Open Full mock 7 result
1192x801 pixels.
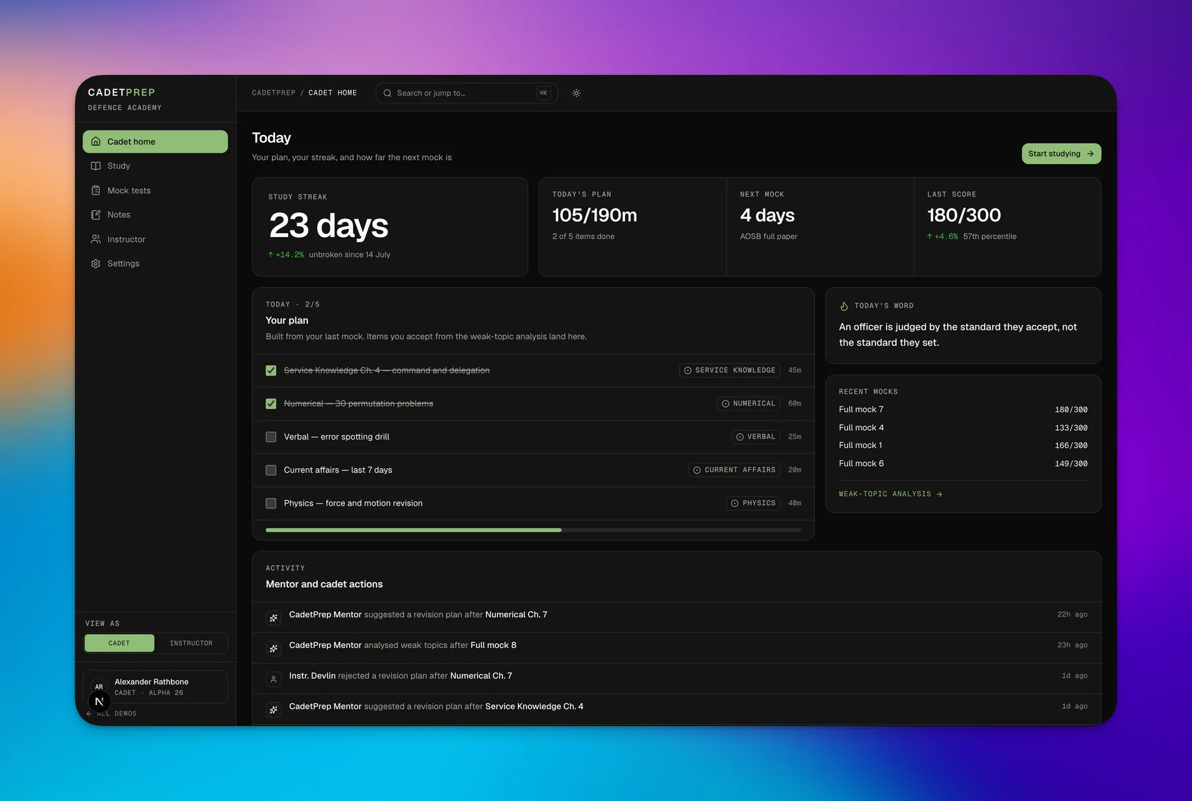pos(963,410)
